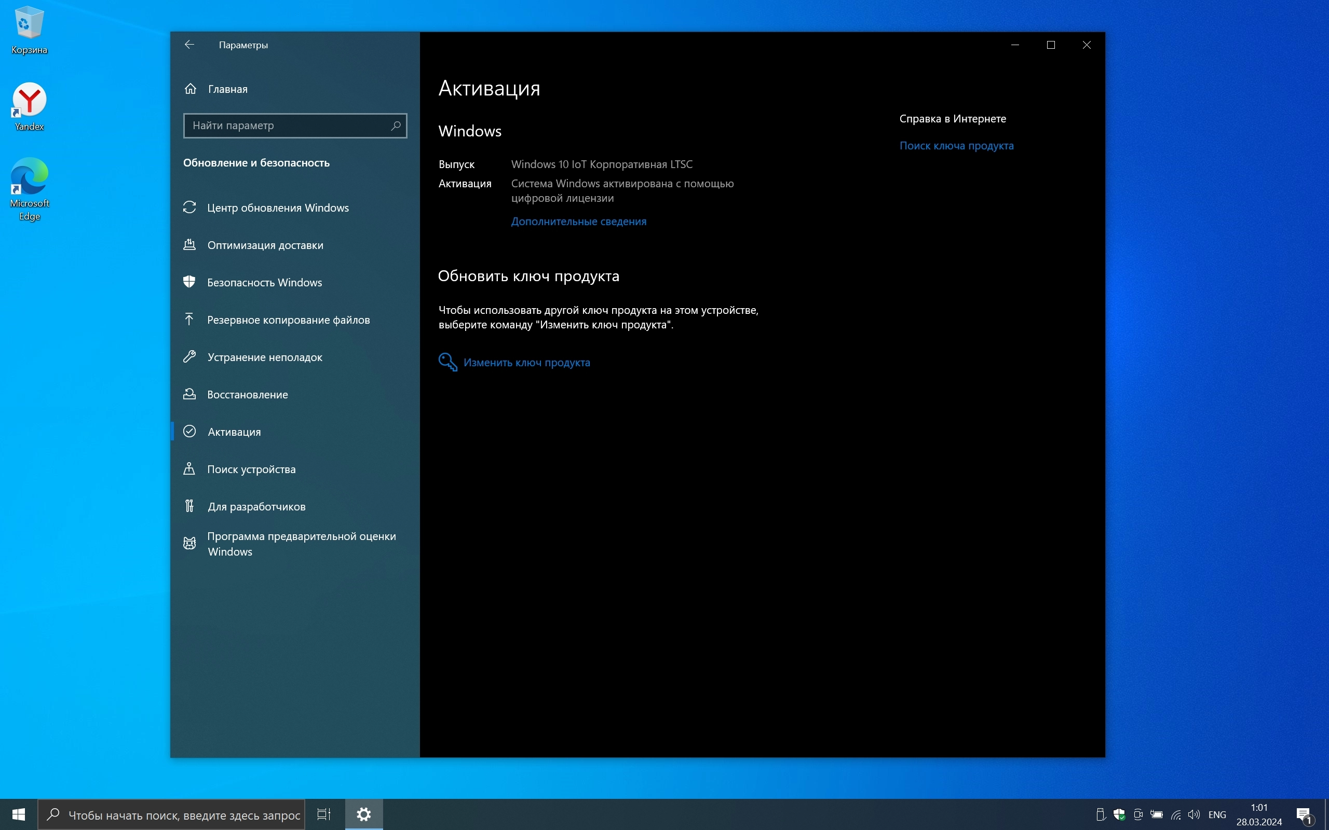Viewport: 1329px width, 830px height.
Task: Open Поиск ключа продукта help link
Action: point(956,145)
